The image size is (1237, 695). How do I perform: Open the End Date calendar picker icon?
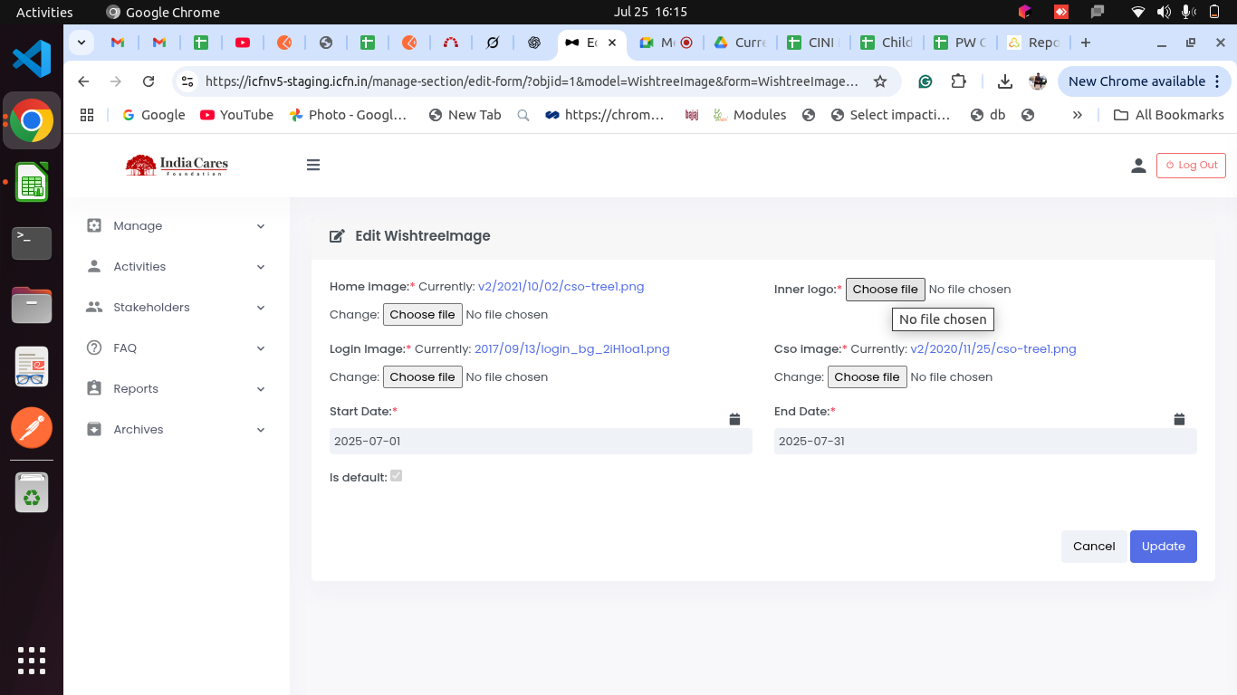click(1179, 419)
